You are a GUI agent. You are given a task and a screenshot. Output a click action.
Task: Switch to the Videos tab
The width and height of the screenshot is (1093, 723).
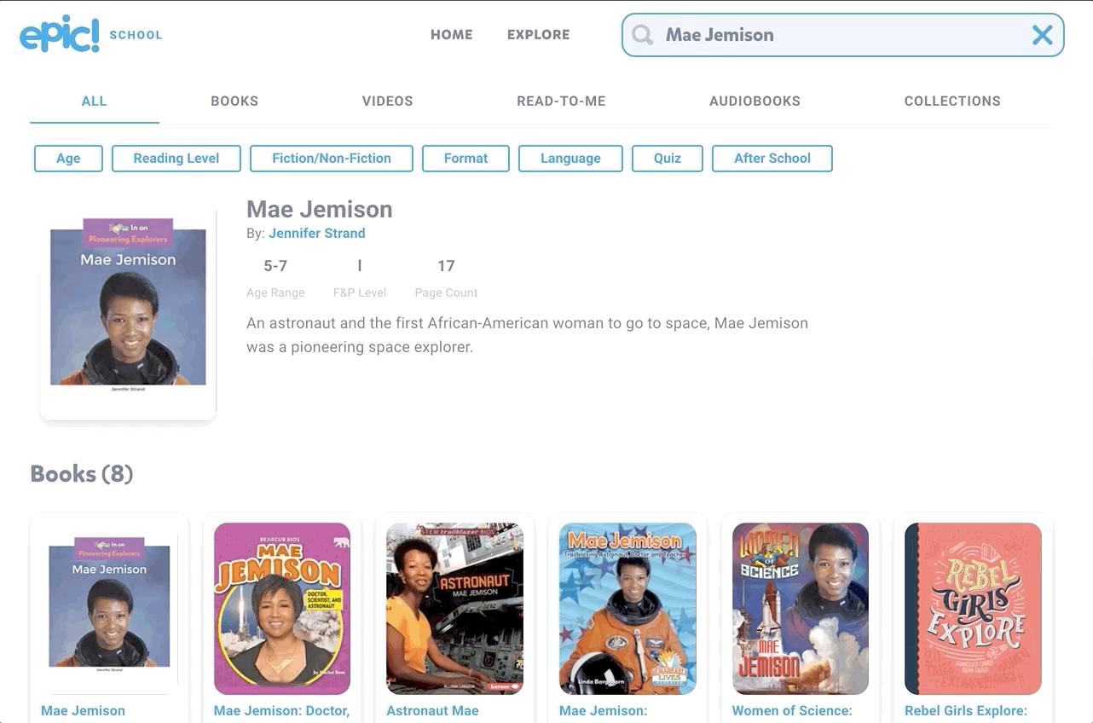tap(387, 101)
